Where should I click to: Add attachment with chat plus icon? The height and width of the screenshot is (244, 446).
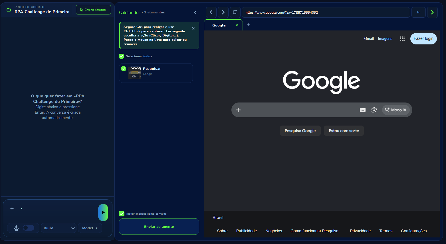click(x=12, y=209)
